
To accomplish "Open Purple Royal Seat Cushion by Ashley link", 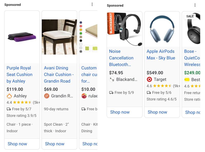I will tap(19, 74).
